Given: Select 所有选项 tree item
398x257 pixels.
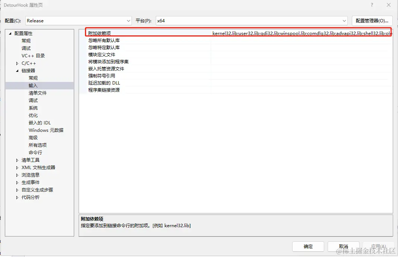Looking at the screenshot, I should tap(38, 145).
